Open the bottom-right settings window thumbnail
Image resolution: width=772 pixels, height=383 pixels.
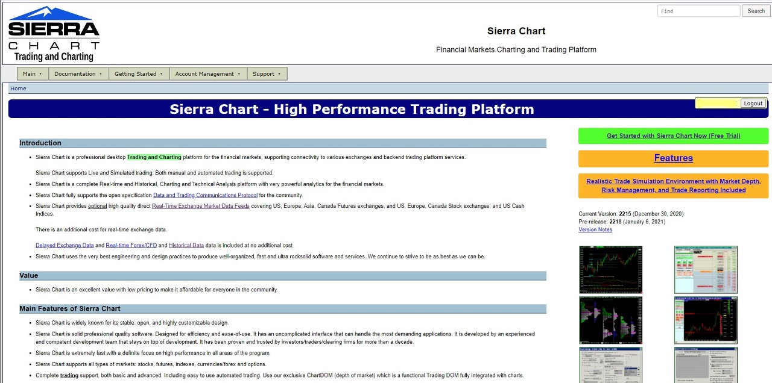click(706, 365)
